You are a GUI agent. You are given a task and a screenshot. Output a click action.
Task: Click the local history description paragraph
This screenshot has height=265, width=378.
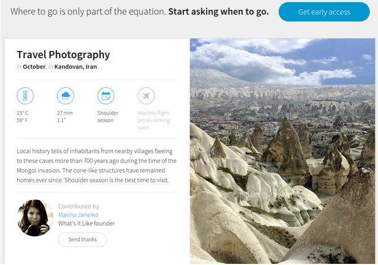(97, 166)
